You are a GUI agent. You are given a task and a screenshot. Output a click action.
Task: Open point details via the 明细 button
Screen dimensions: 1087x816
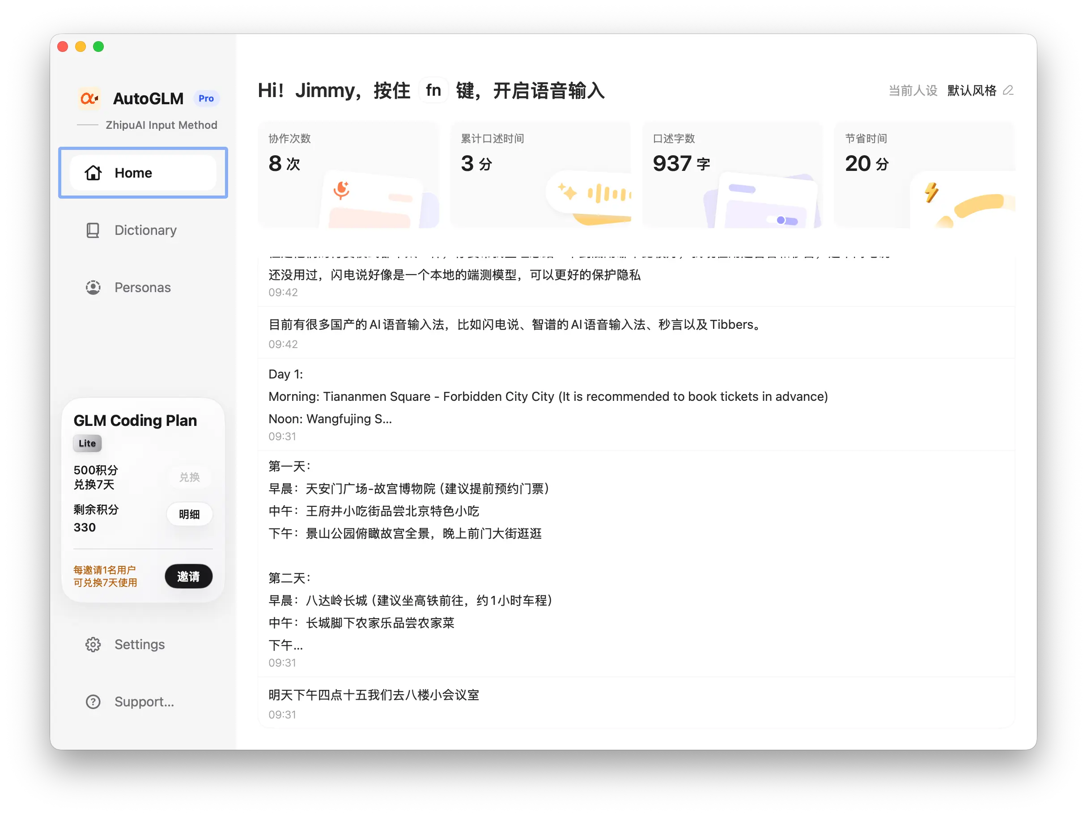pyautogui.click(x=189, y=514)
